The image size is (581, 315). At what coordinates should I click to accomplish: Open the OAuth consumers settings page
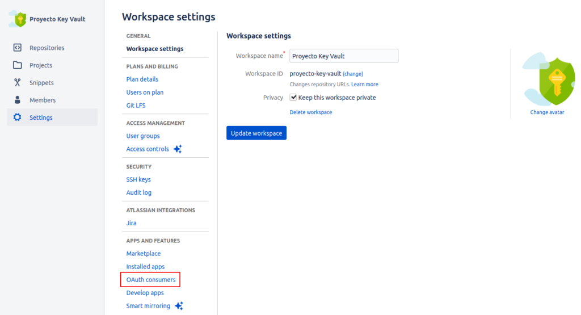click(151, 279)
